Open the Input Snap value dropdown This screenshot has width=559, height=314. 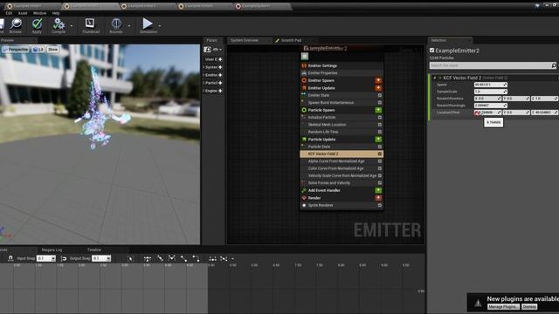pos(53,259)
